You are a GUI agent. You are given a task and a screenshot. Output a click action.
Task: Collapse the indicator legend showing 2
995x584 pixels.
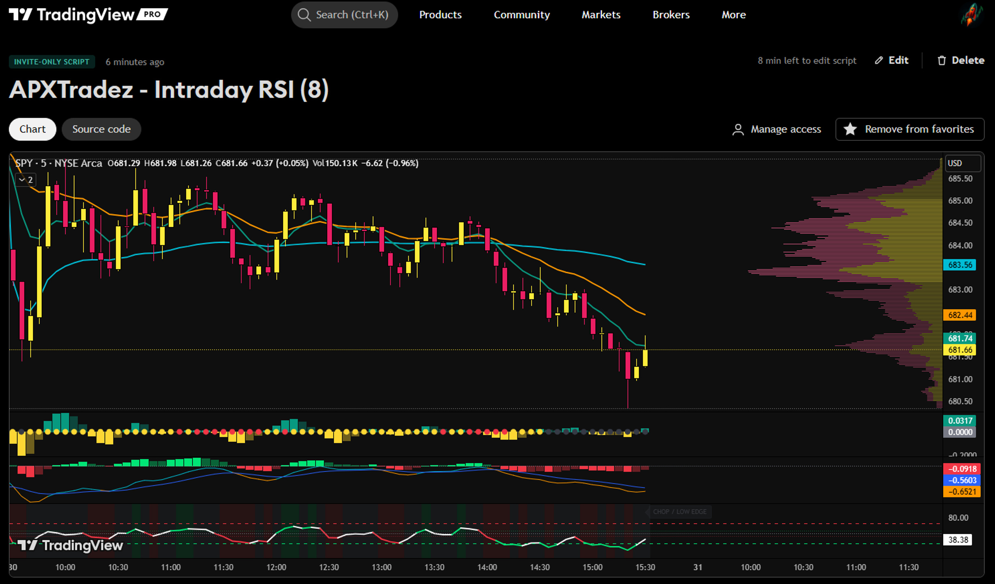[x=26, y=180]
